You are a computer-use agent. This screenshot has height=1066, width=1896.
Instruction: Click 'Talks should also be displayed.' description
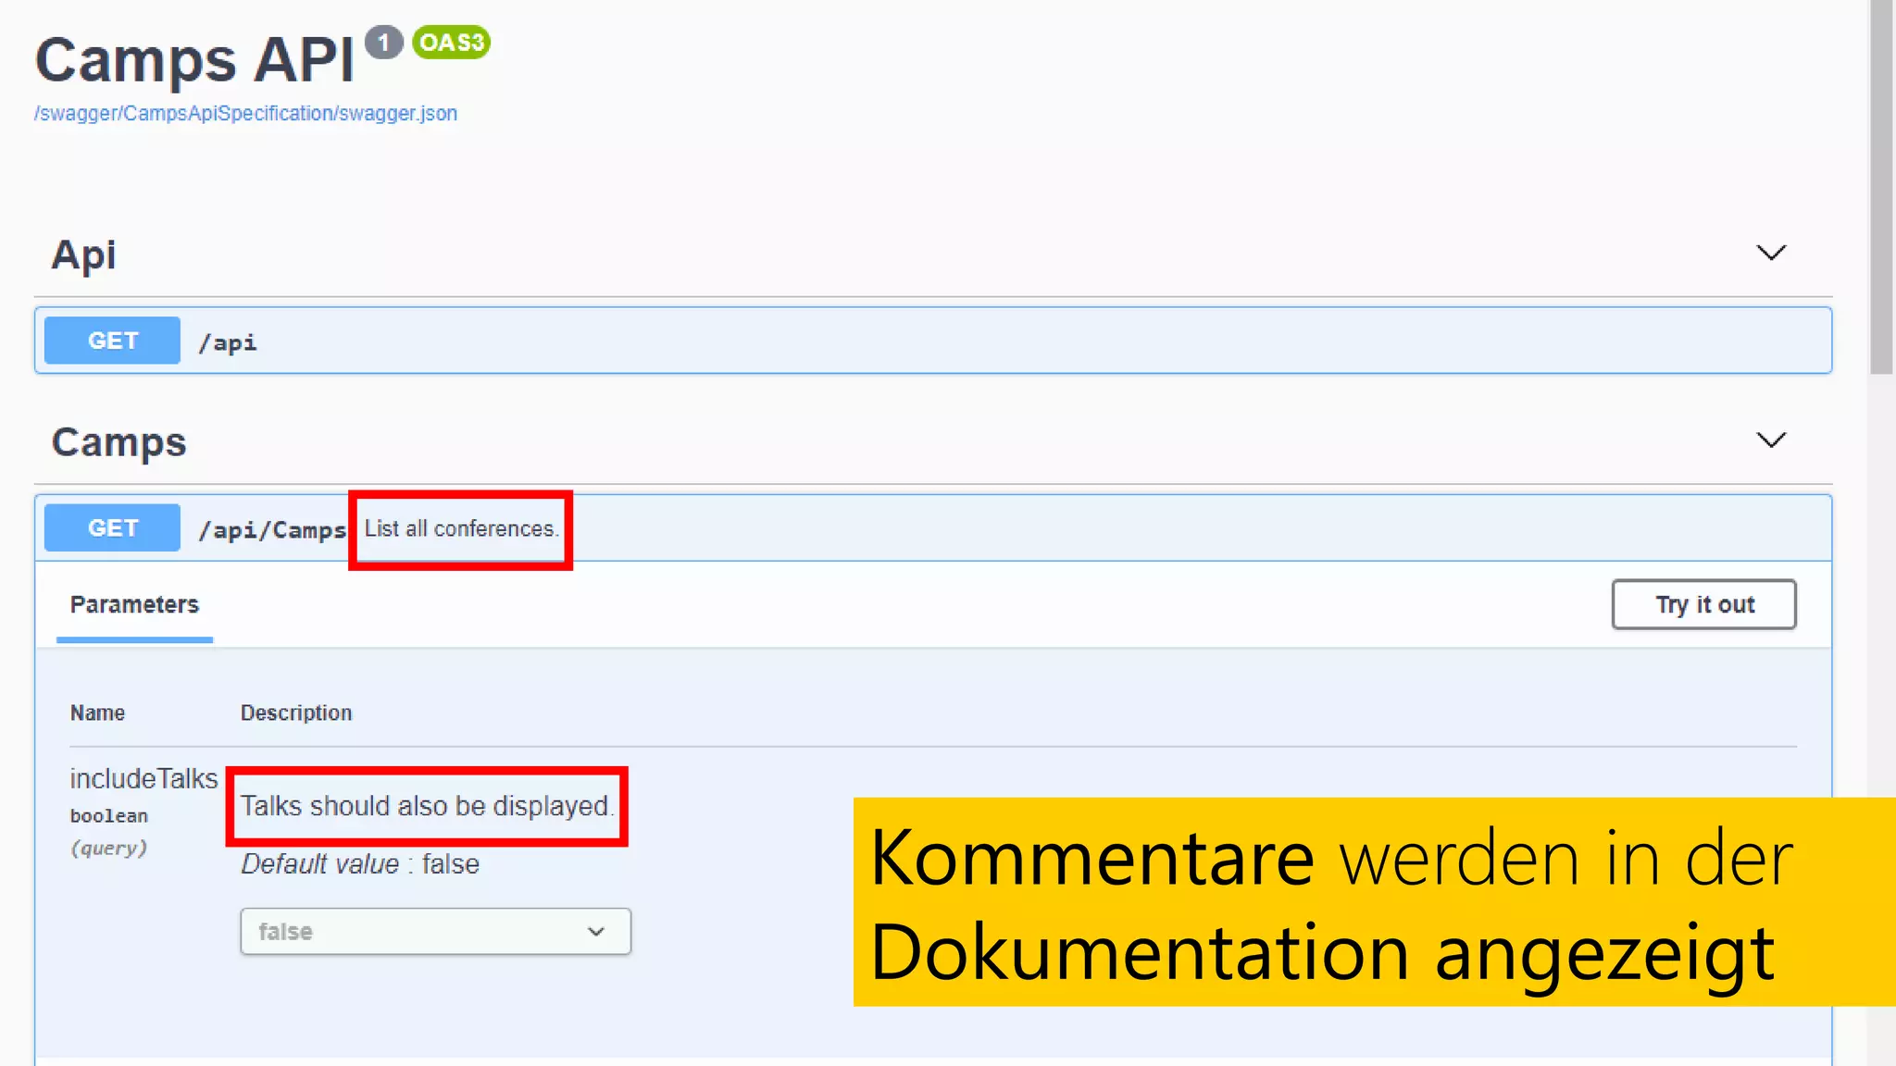coord(427,806)
